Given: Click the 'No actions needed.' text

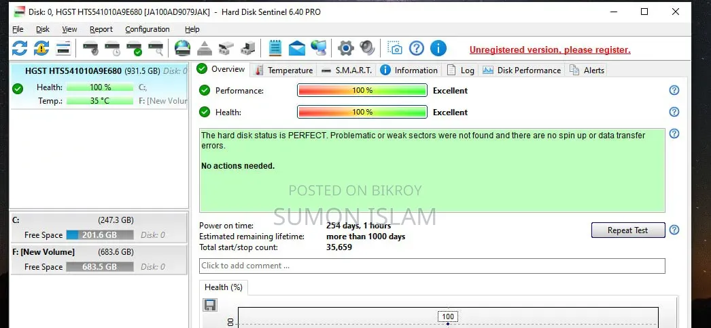Looking at the screenshot, I should tap(238, 166).
